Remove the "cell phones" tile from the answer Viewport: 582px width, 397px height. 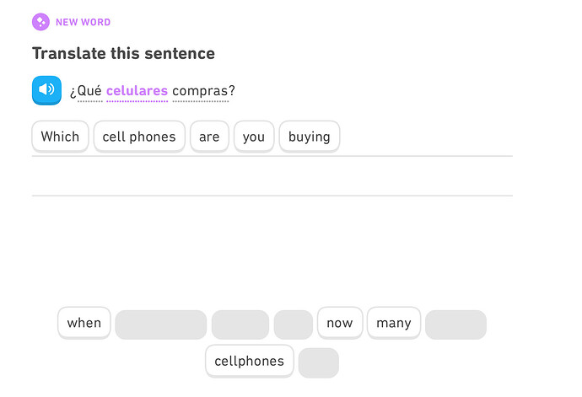(x=139, y=137)
